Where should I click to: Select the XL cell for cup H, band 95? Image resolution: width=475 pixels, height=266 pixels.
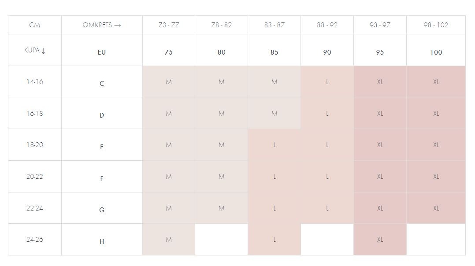click(x=380, y=240)
